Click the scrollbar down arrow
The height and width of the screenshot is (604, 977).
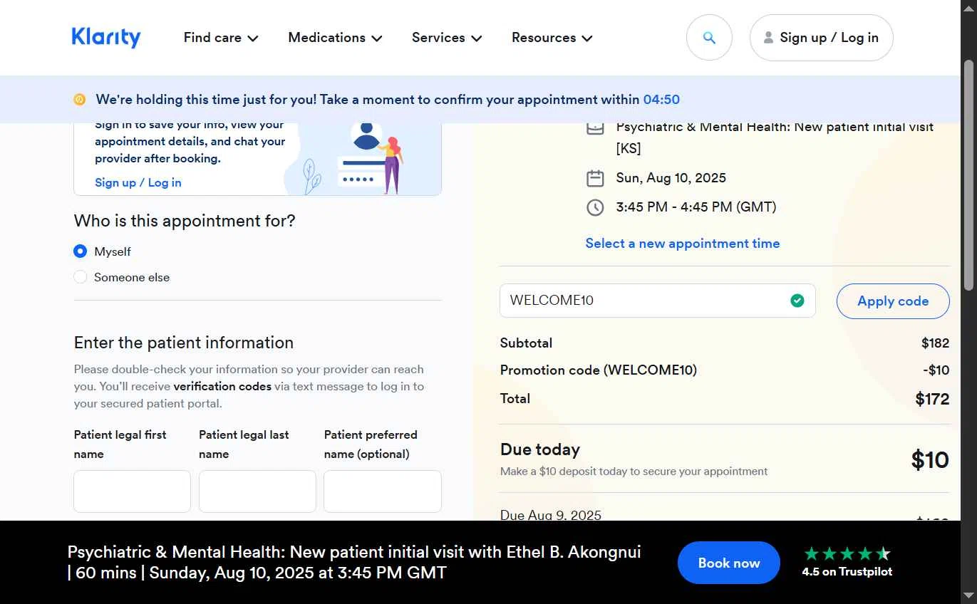(968, 595)
